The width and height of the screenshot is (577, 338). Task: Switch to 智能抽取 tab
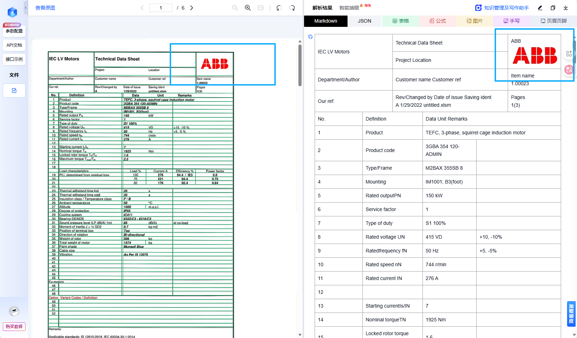[349, 8]
